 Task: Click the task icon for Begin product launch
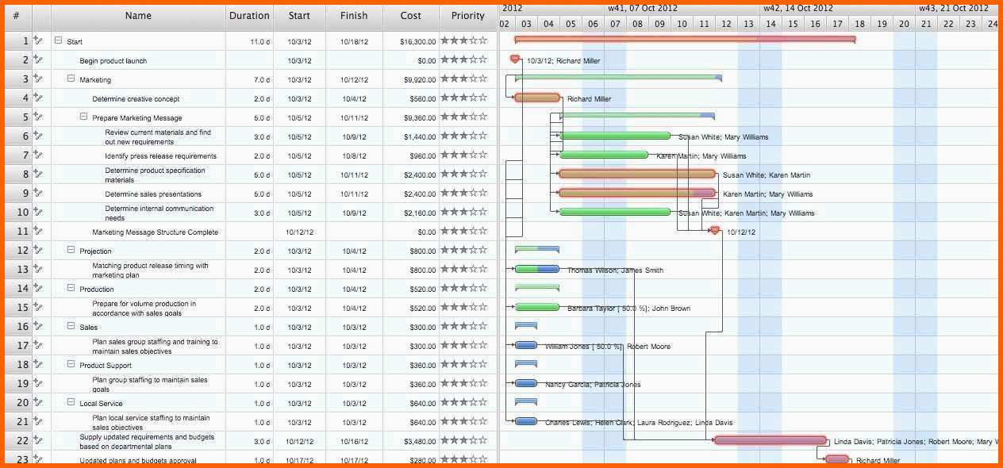coord(38,59)
